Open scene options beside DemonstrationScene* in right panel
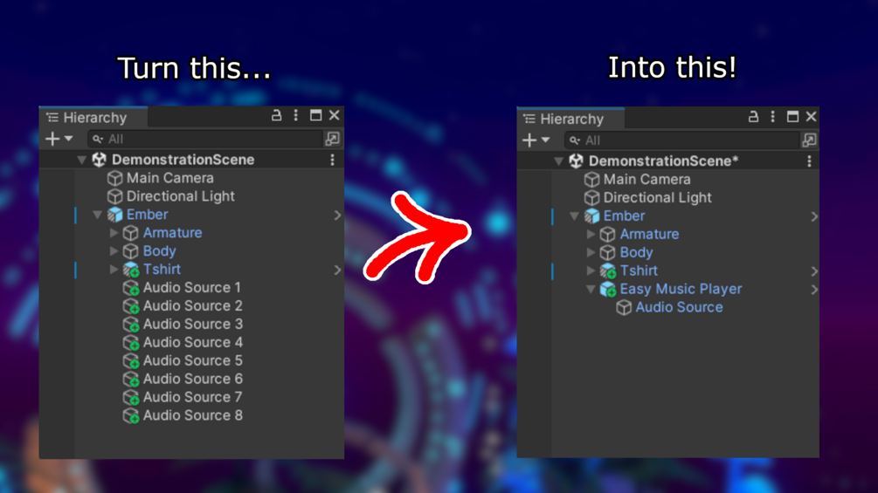878x493 pixels. click(x=809, y=161)
